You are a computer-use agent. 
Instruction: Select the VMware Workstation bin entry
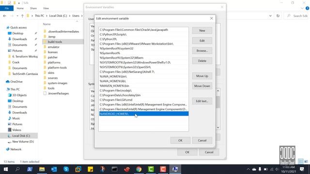pyautogui.click(x=144, y=44)
